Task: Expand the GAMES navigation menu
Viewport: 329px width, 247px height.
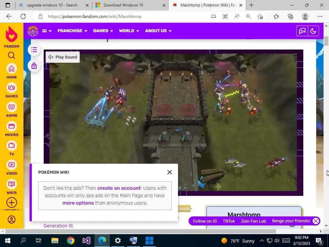Action: click(103, 31)
